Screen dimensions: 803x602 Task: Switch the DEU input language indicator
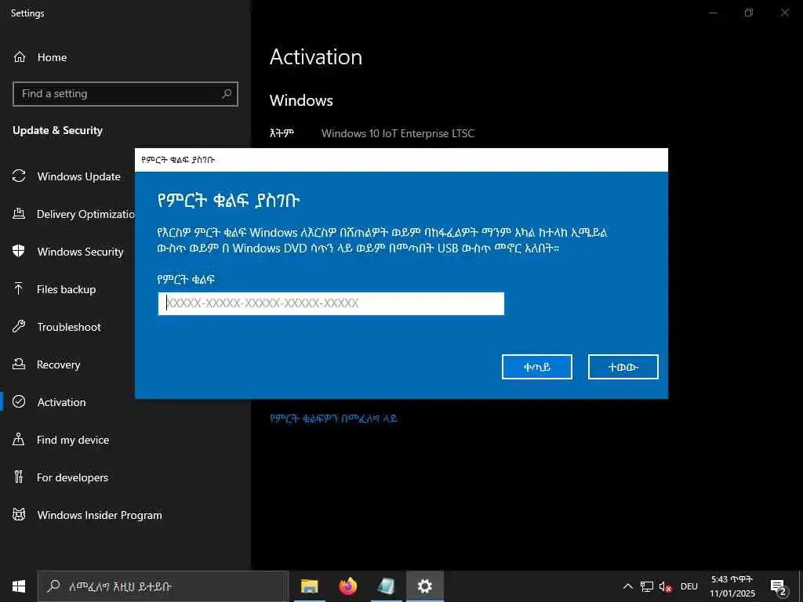click(689, 586)
